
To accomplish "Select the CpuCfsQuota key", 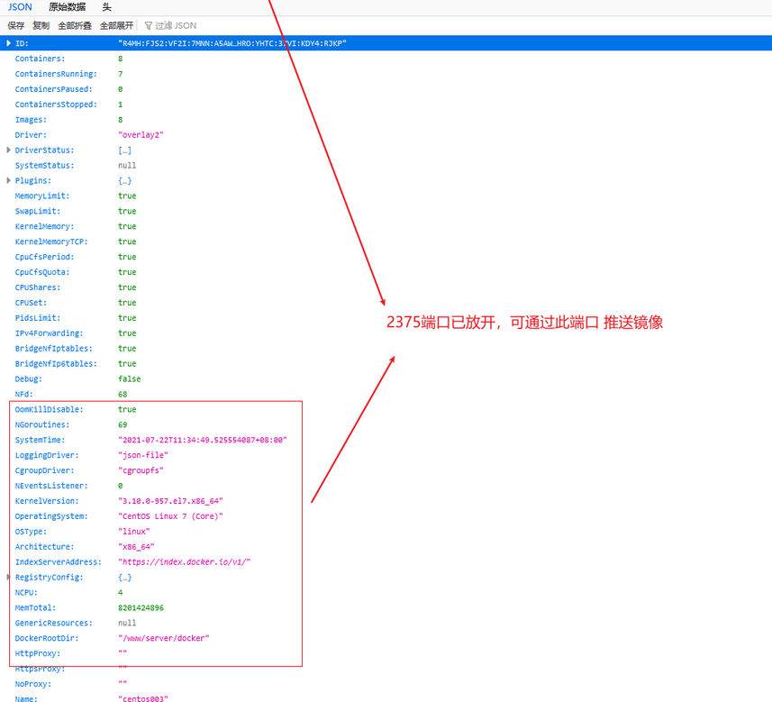I will [x=42, y=272].
